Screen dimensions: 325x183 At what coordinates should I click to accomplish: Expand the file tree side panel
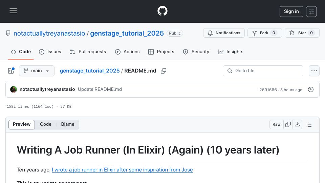coord(11,71)
